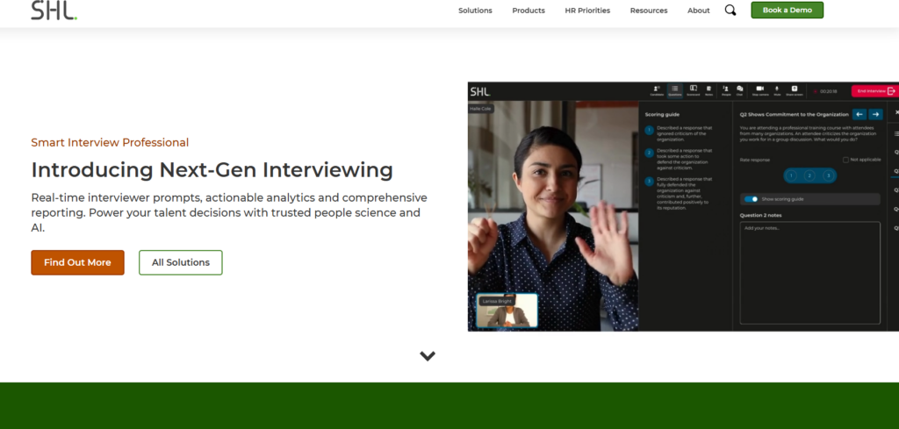Open the Resources menu item
This screenshot has width=899, height=429.
coord(649,11)
